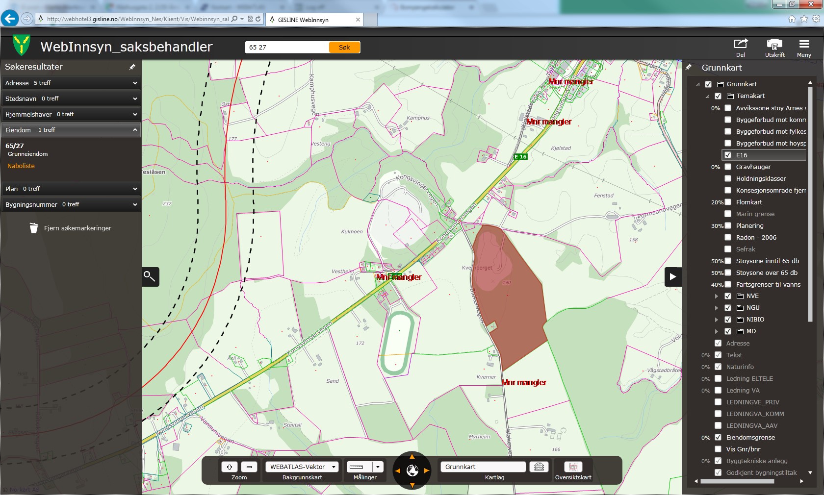Click the zoom out minus button
Image resolution: width=824 pixels, height=495 pixels.
click(249, 467)
